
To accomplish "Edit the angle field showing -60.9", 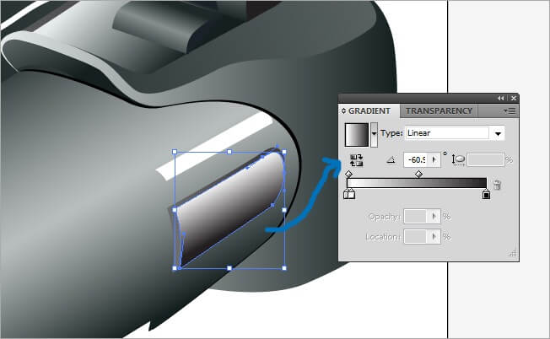I will pyautogui.click(x=417, y=160).
